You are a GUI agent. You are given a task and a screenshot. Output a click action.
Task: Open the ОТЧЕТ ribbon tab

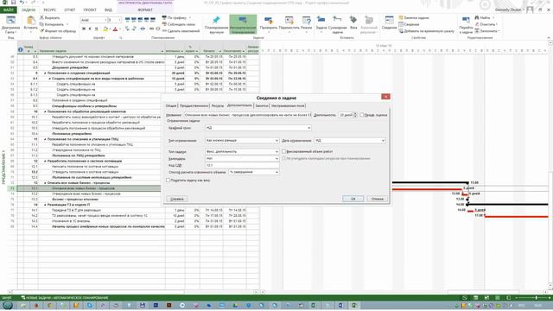[x=70, y=10]
